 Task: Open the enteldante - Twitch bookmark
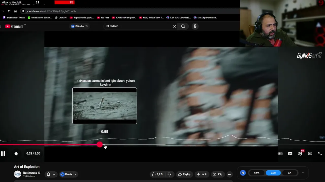14,18
